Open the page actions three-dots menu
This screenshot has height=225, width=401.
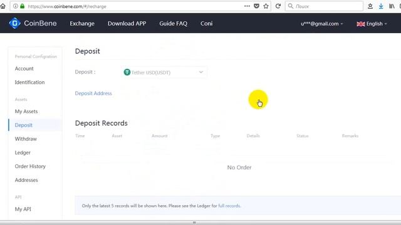[x=247, y=6]
